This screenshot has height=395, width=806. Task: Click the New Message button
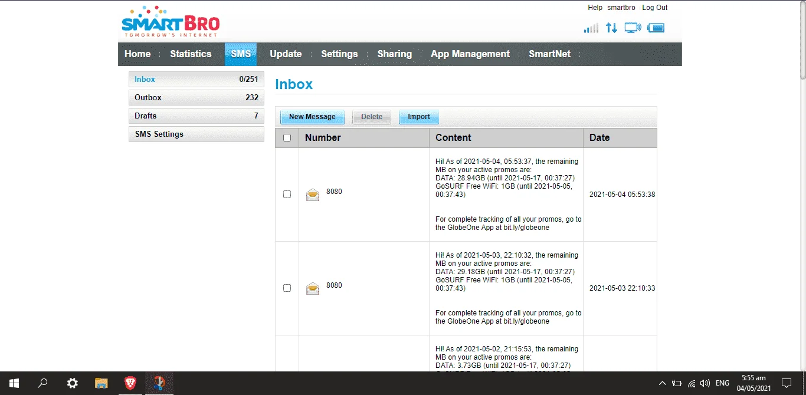[x=312, y=117]
